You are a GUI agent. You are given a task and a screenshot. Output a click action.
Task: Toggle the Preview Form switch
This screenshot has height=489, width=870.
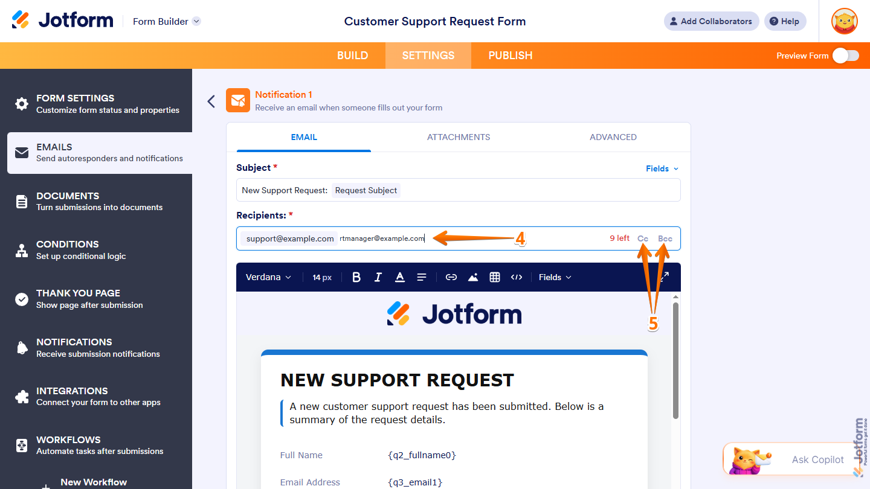pyautogui.click(x=845, y=56)
